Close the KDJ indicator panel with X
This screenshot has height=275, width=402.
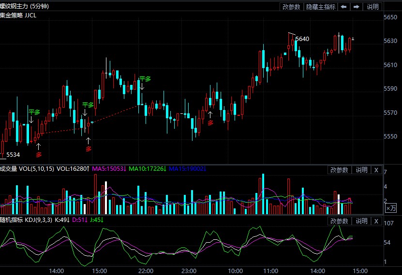[376, 221]
